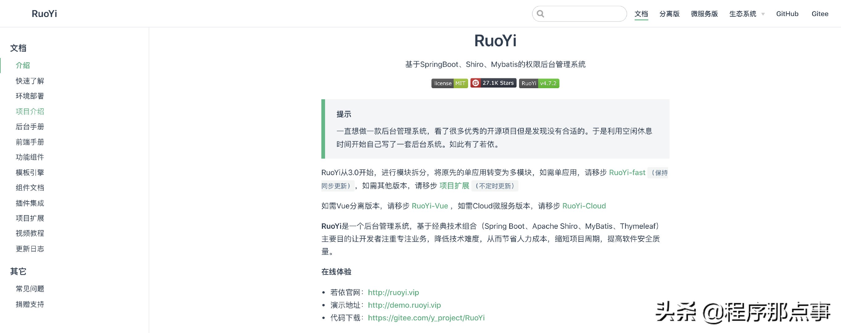Focus the search input box
Viewport: 841px width, 333px height.
pos(579,14)
